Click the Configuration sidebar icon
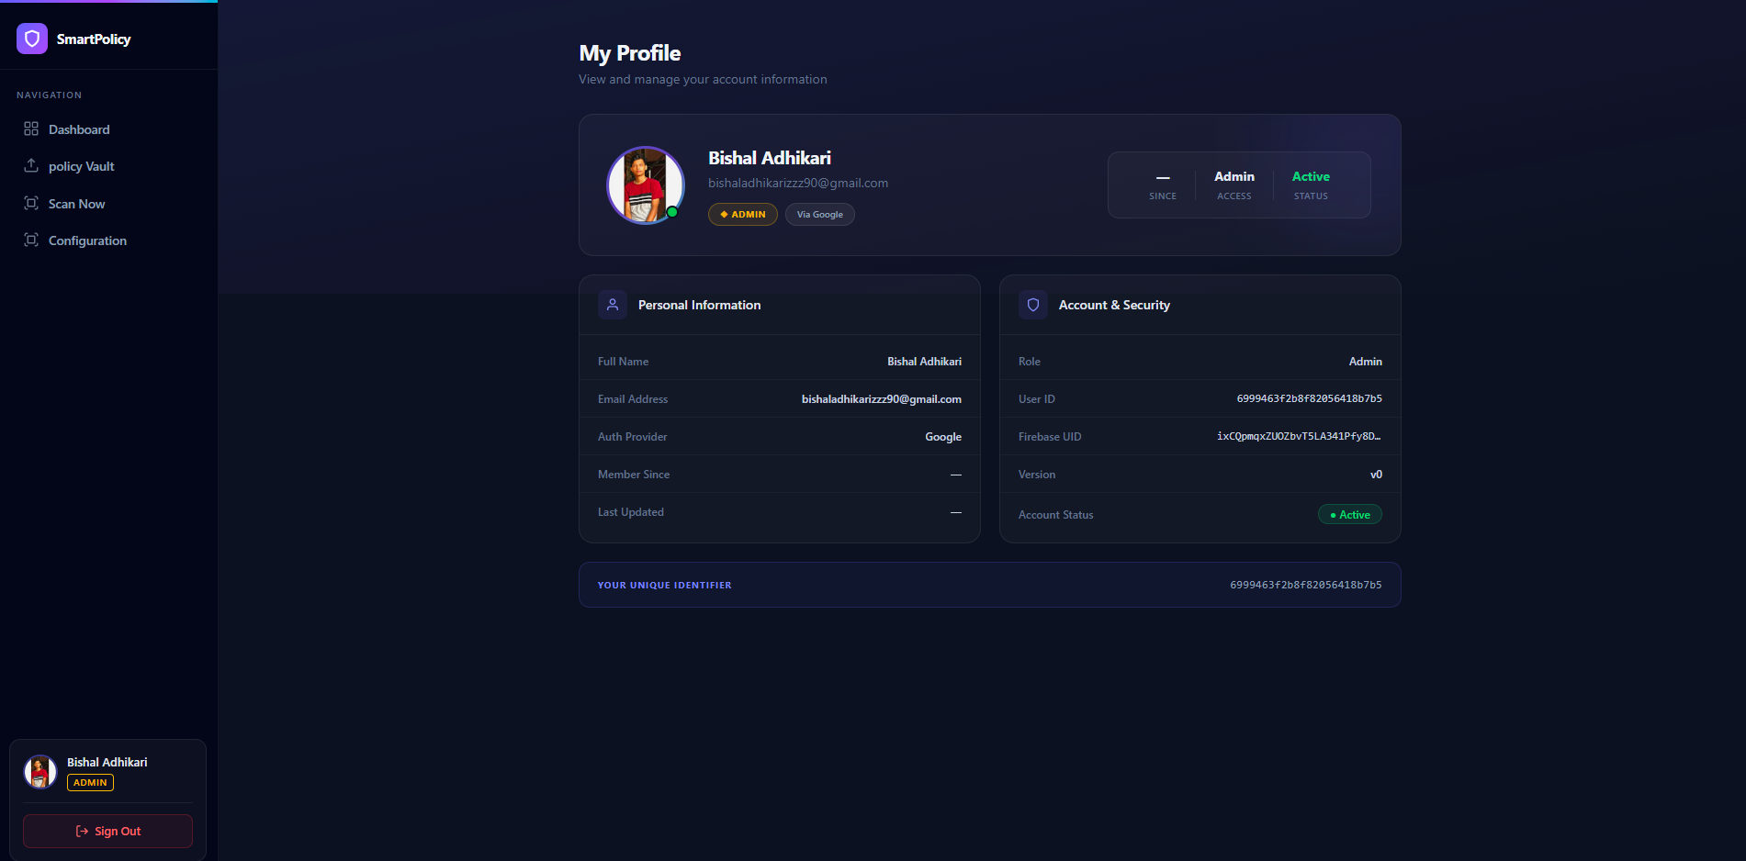The image size is (1746, 861). click(x=31, y=240)
